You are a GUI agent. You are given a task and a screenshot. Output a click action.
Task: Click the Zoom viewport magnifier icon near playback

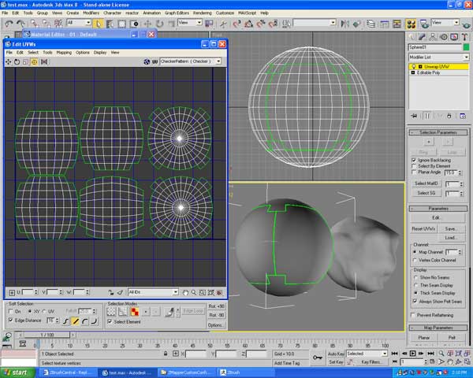coord(441,354)
